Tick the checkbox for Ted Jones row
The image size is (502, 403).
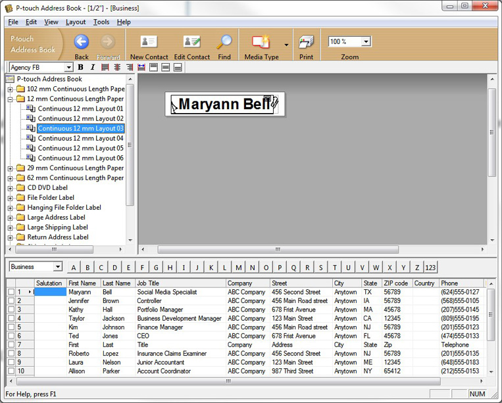pos(11,336)
